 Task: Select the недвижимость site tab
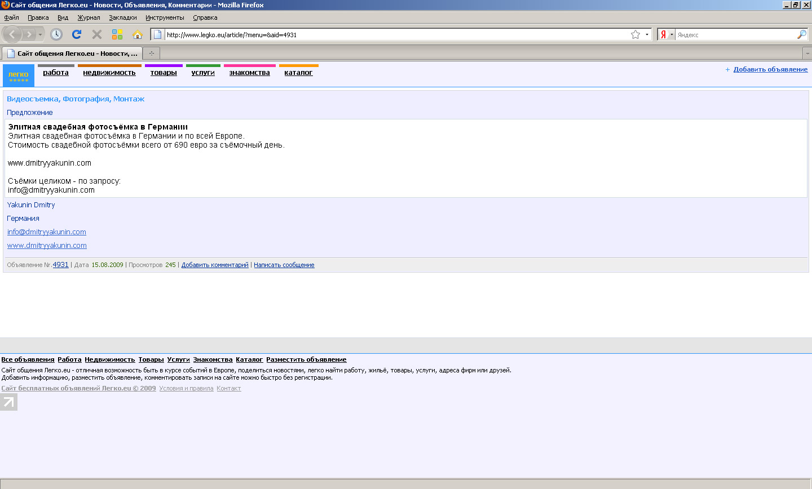click(x=109, y=73)
